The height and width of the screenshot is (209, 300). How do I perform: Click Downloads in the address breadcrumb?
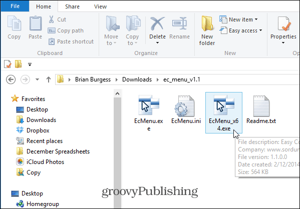click(x=137, y=79)
